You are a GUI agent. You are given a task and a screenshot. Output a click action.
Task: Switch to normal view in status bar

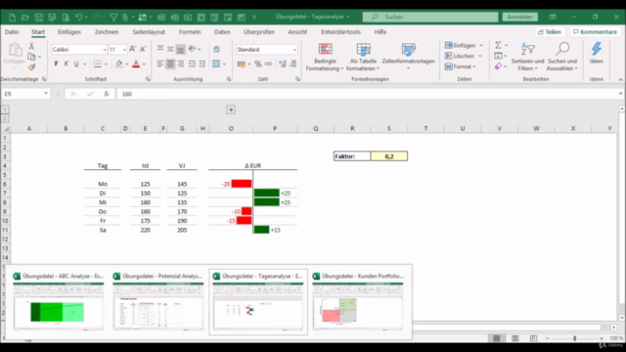click(x=497, y=338)
